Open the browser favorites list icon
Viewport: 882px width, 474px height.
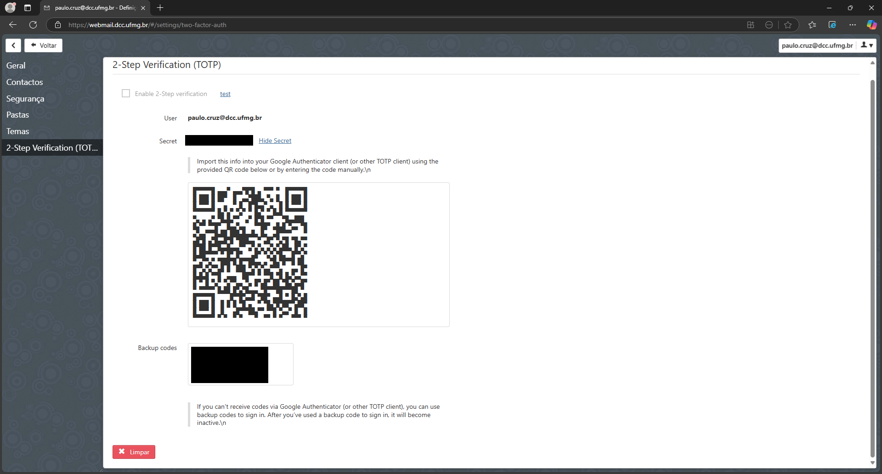(812, 25)
